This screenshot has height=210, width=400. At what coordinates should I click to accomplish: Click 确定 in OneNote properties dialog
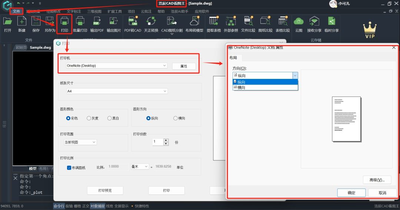point(351,193)
